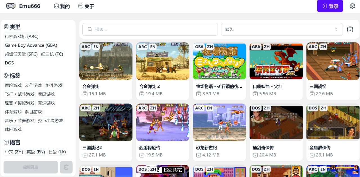This screenshot has width=360, height=177.
Task: Select the 竞速游戏 tag
Action: coord(46,103)
